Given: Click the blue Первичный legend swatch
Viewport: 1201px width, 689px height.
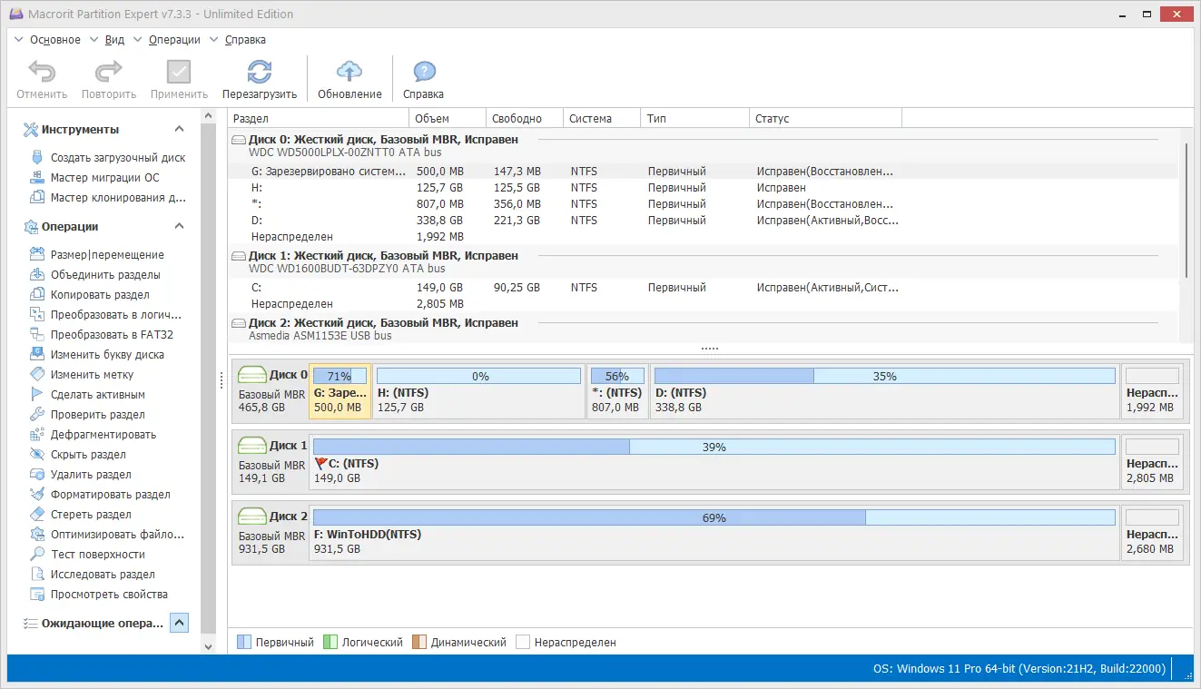Looking at the screenshot, I should coord(241,641).
